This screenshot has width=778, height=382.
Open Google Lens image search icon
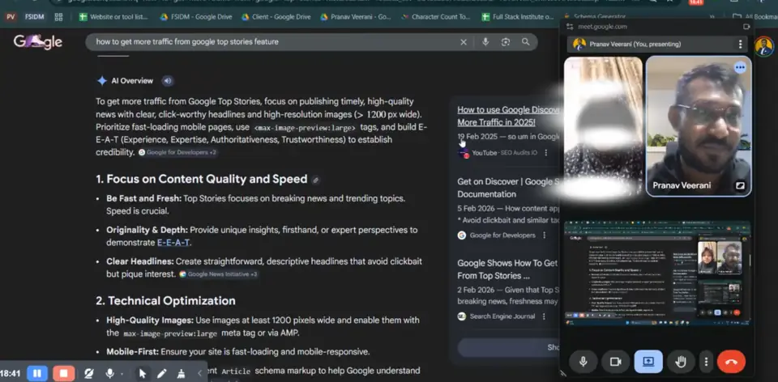click(x=506, y=42)
